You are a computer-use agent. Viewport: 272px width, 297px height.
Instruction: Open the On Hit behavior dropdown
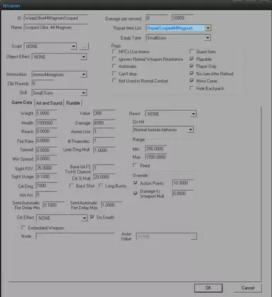(191, 129)
